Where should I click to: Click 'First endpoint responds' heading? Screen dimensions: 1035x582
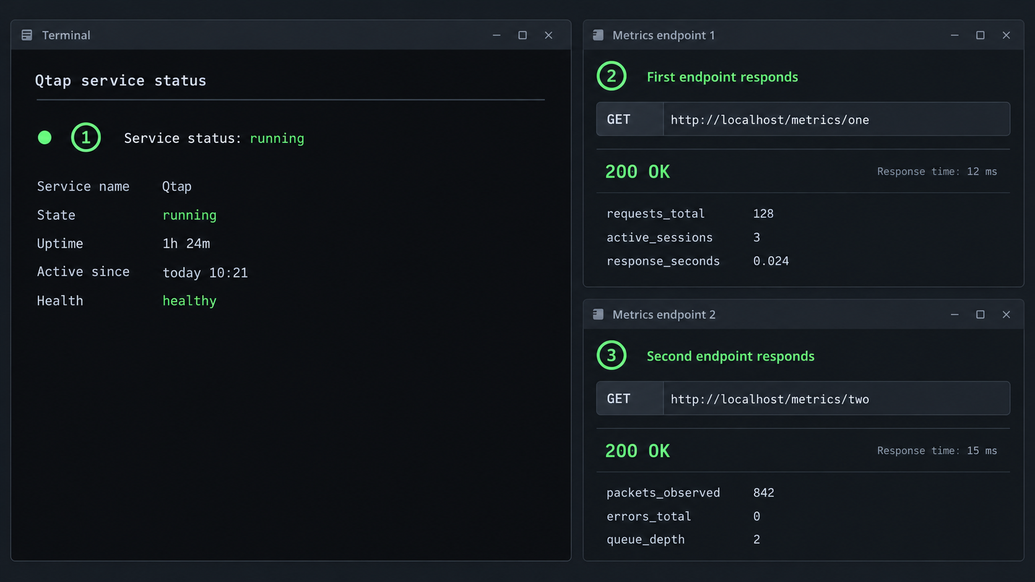click(x=722, y=77)
